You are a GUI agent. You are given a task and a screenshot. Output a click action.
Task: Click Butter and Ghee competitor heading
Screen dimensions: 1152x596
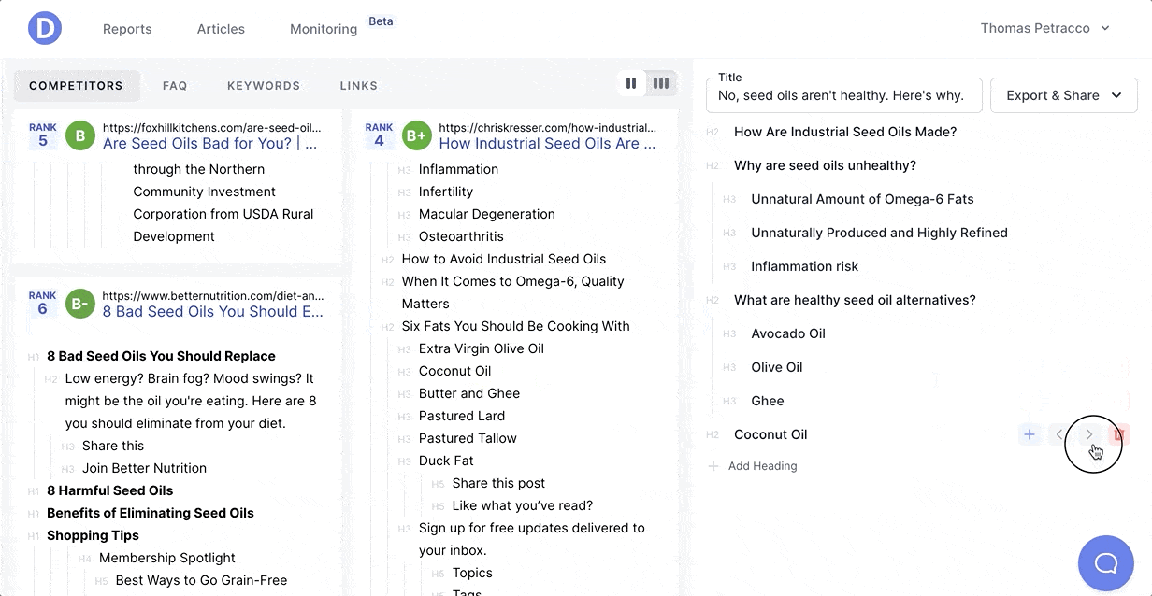click(469, 393)
